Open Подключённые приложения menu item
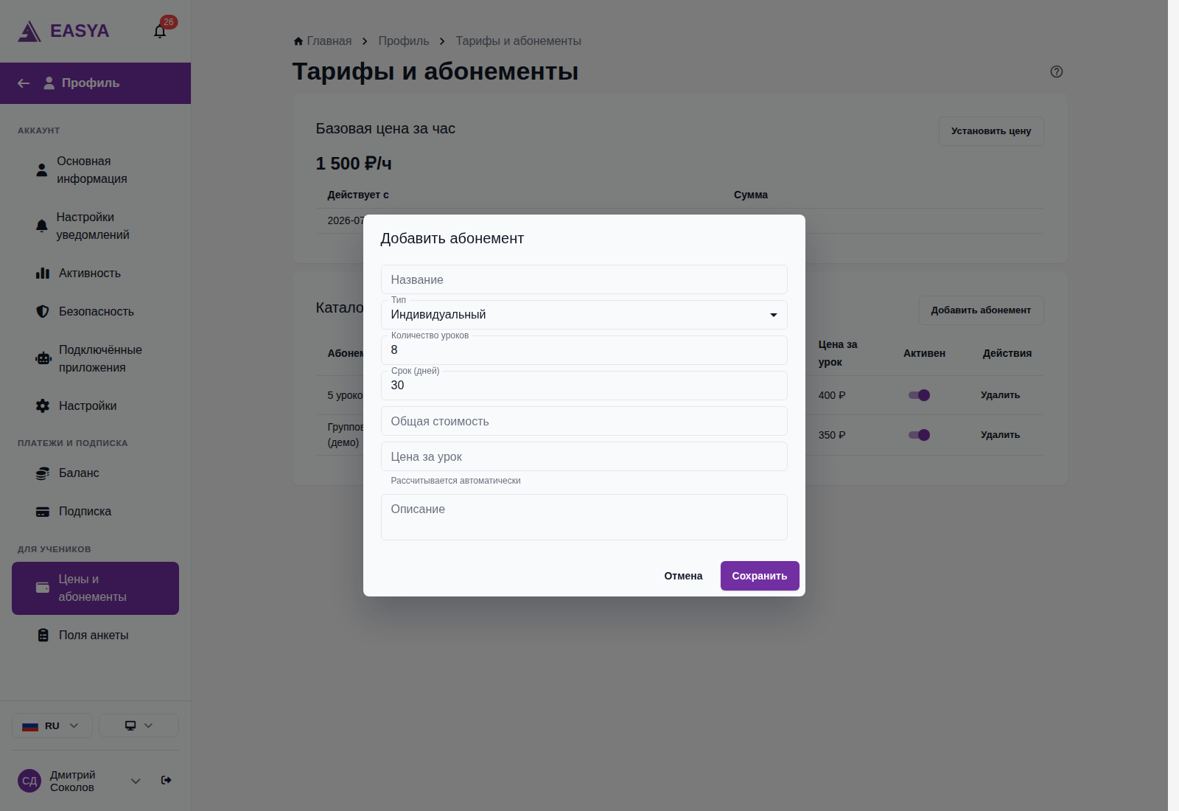The height and width of the screenshot is (811, 1179). click(x=95, y=359)
